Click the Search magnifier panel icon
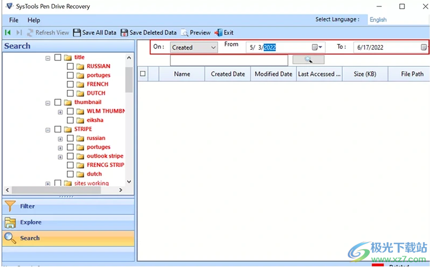 pos(10,238)
